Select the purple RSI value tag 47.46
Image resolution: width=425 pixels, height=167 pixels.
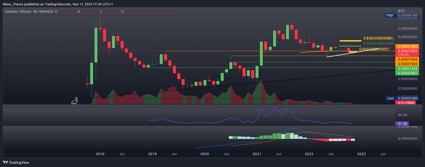(x=402, y=124)
